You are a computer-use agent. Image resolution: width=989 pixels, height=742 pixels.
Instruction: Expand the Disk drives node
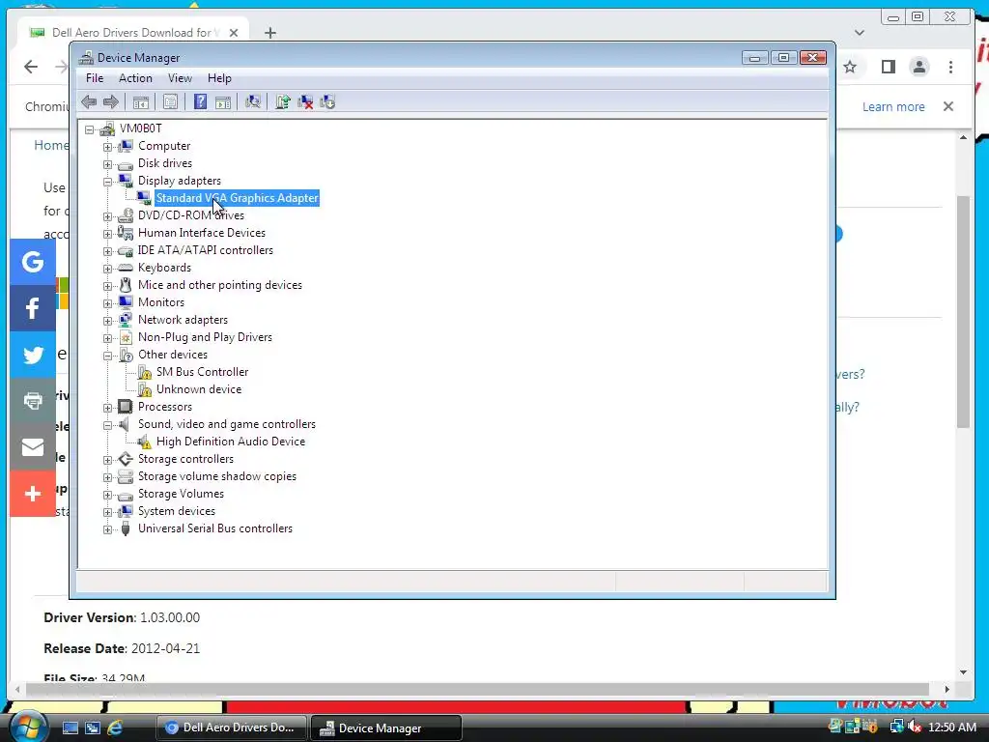pos(108,164)
